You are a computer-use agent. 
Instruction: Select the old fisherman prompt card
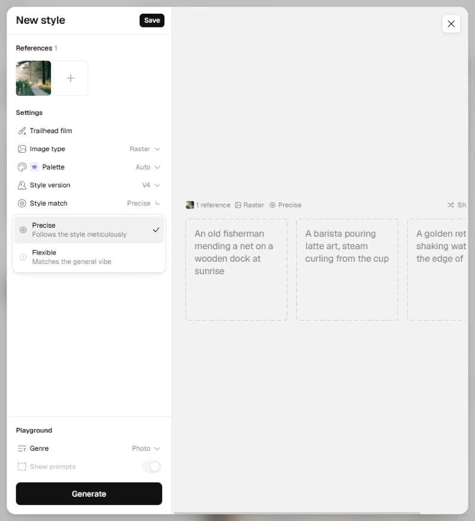[236, 269]
